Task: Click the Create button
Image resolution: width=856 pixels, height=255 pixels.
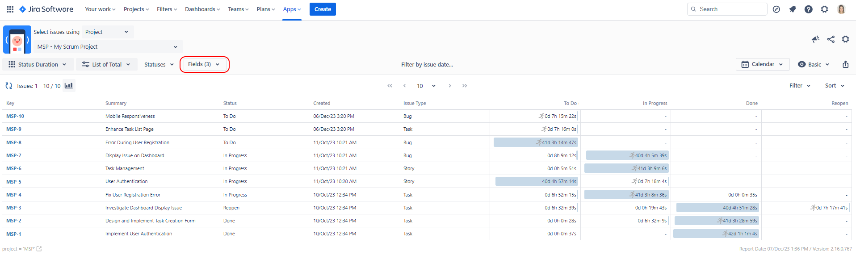Action: point(323,9)
